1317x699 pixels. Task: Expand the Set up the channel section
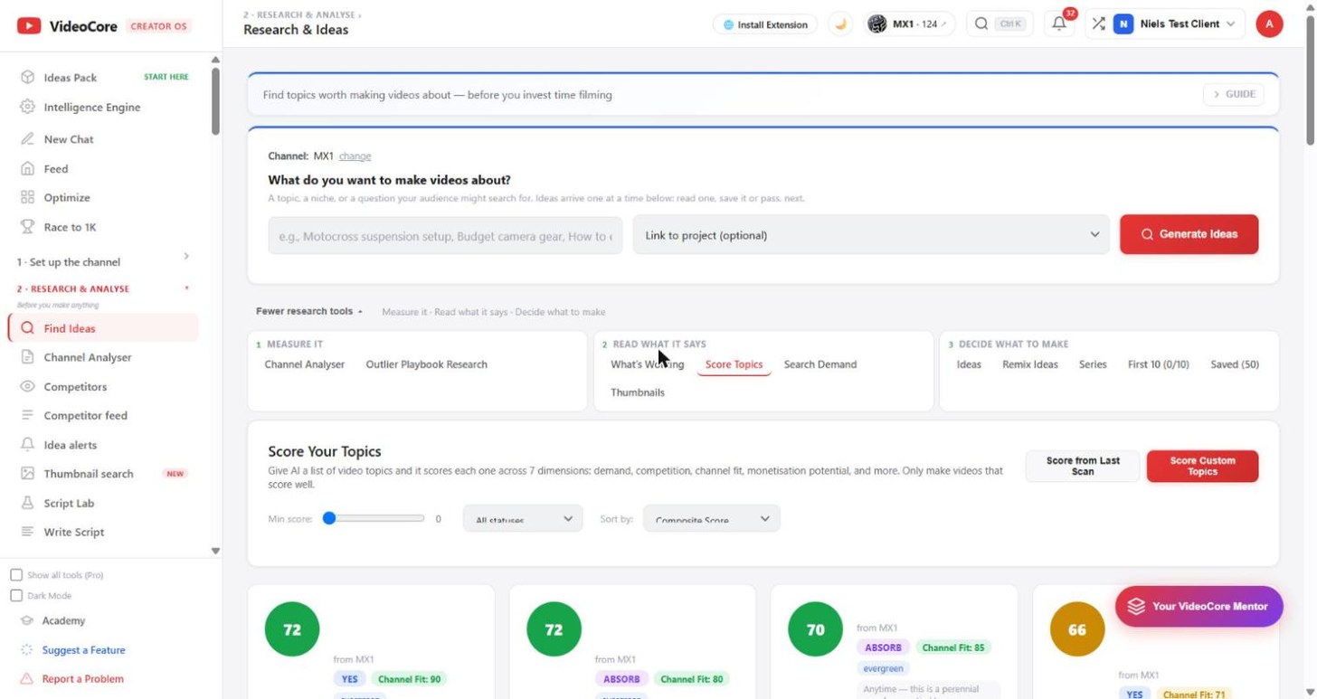coord(103,261)
